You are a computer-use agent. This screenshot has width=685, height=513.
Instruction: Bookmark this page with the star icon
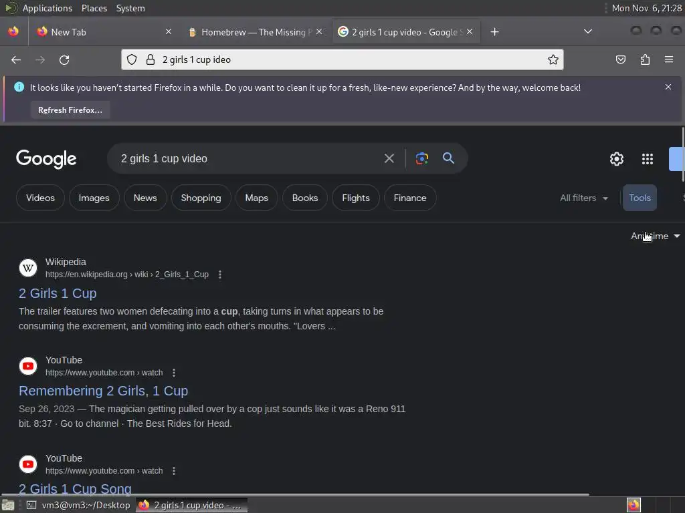click(x=553, y=59)
